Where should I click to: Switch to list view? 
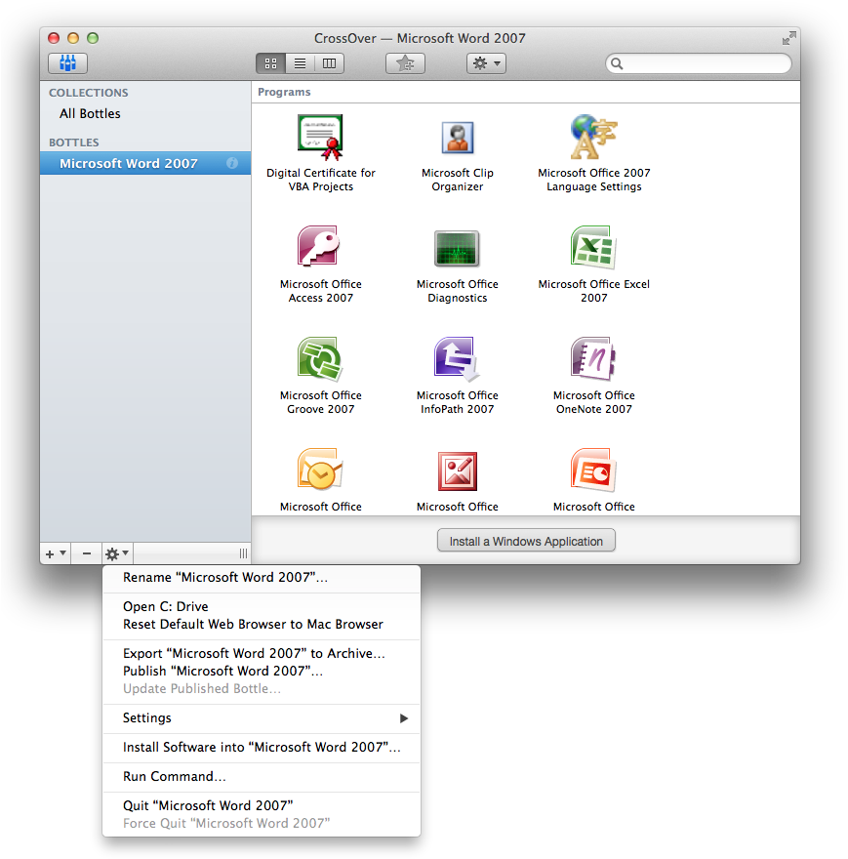[300, 63]
